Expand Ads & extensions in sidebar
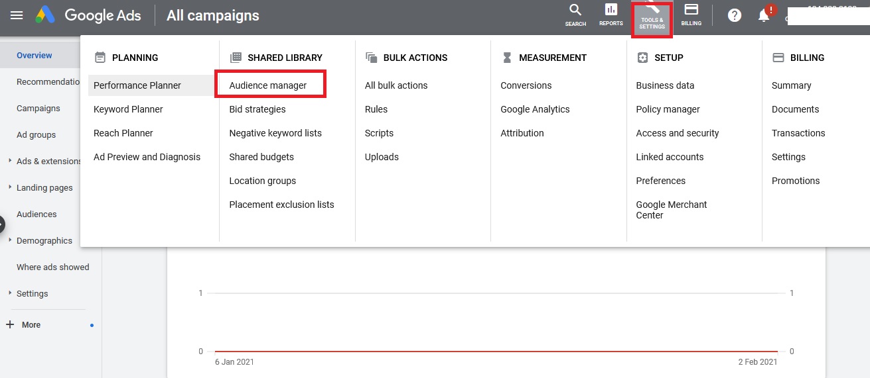 click(x=10, y=161)
